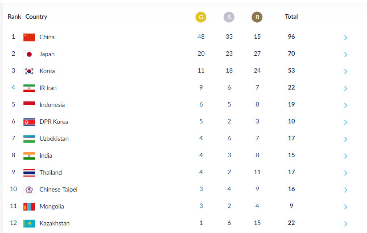Click the silver medal S icon
This screenshot has width=367, height=233.
pos(229,17)
